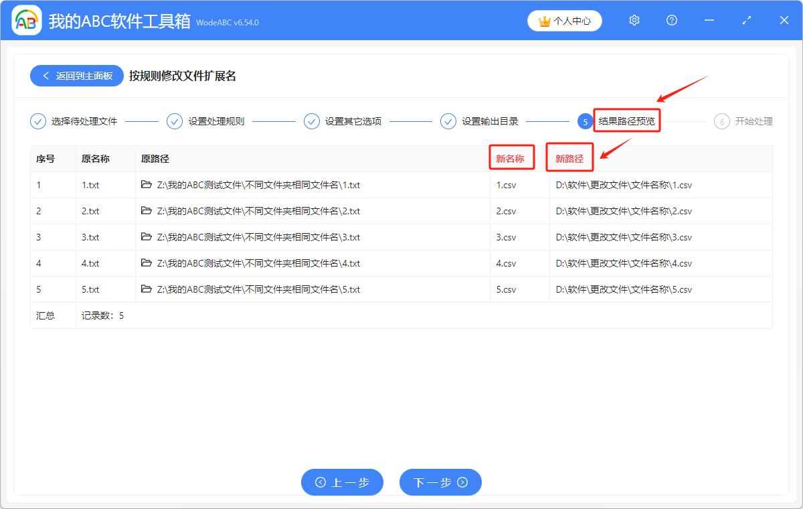Click the WodeABC app logo

(27, 21)
